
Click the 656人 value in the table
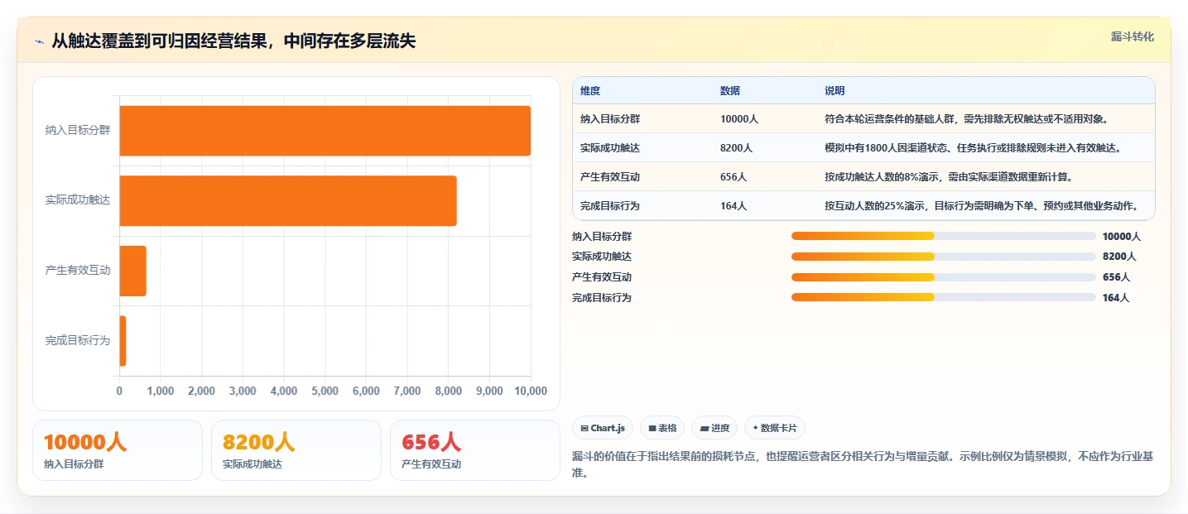733,177
